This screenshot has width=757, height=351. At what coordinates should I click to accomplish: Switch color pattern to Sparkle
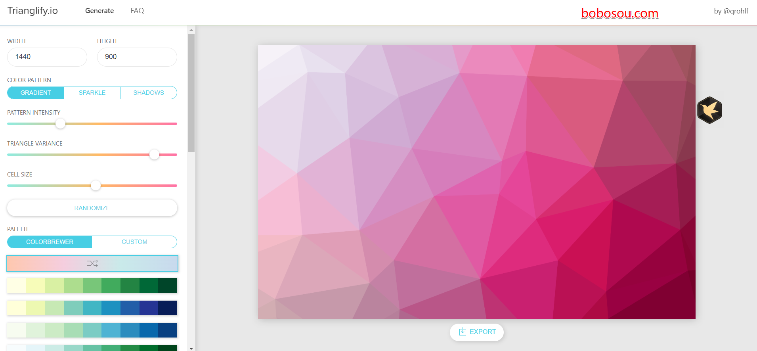tap(92, 93)
